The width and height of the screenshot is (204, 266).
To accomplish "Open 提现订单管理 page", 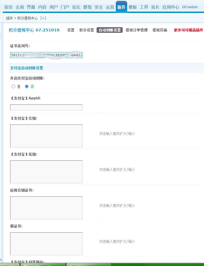I will [136, 30].
